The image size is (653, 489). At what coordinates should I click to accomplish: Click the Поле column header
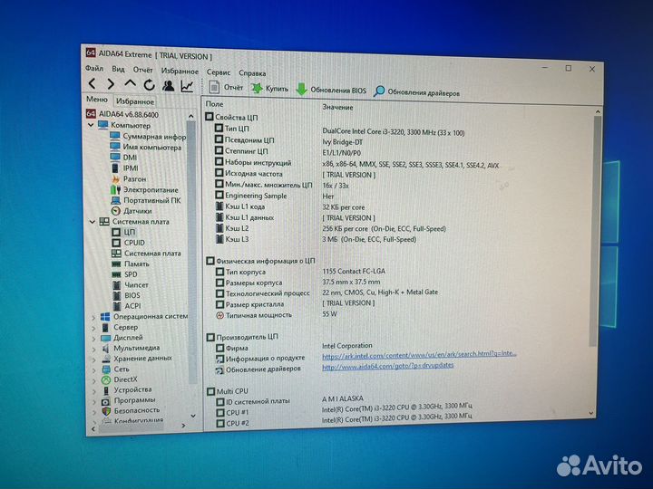[x=214, y=104]
